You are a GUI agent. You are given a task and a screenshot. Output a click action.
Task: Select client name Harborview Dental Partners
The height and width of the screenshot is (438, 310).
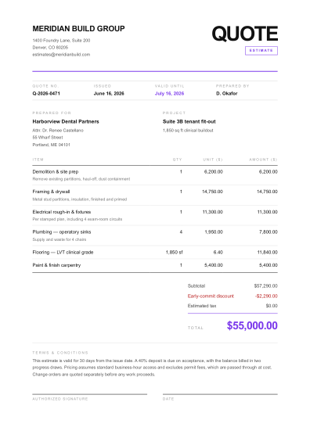[x=66, y=121]
